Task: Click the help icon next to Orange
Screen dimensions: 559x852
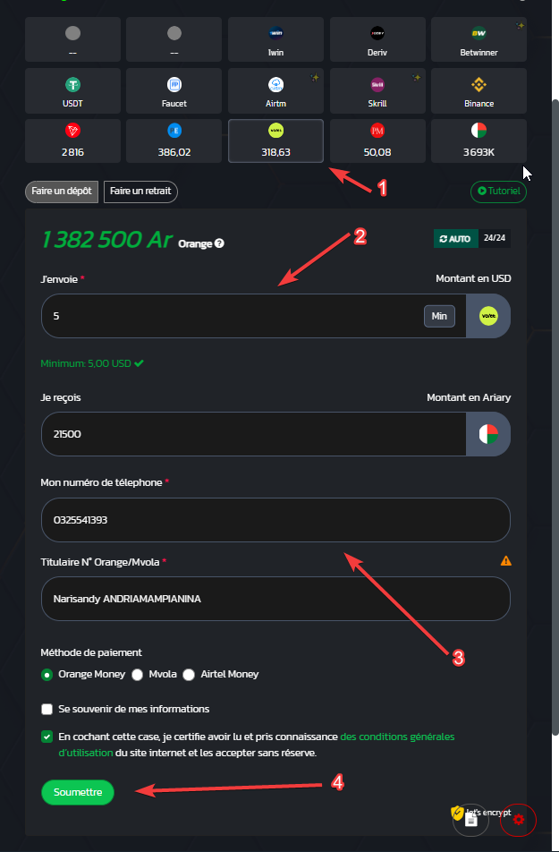Action: point(219,243)
